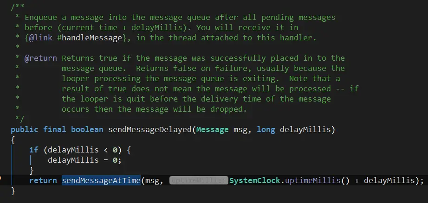The height and width of the screenshot is (203, 428).
Task: Click the highlighted sendMessageAtTime call
Action: coord(101,180)
